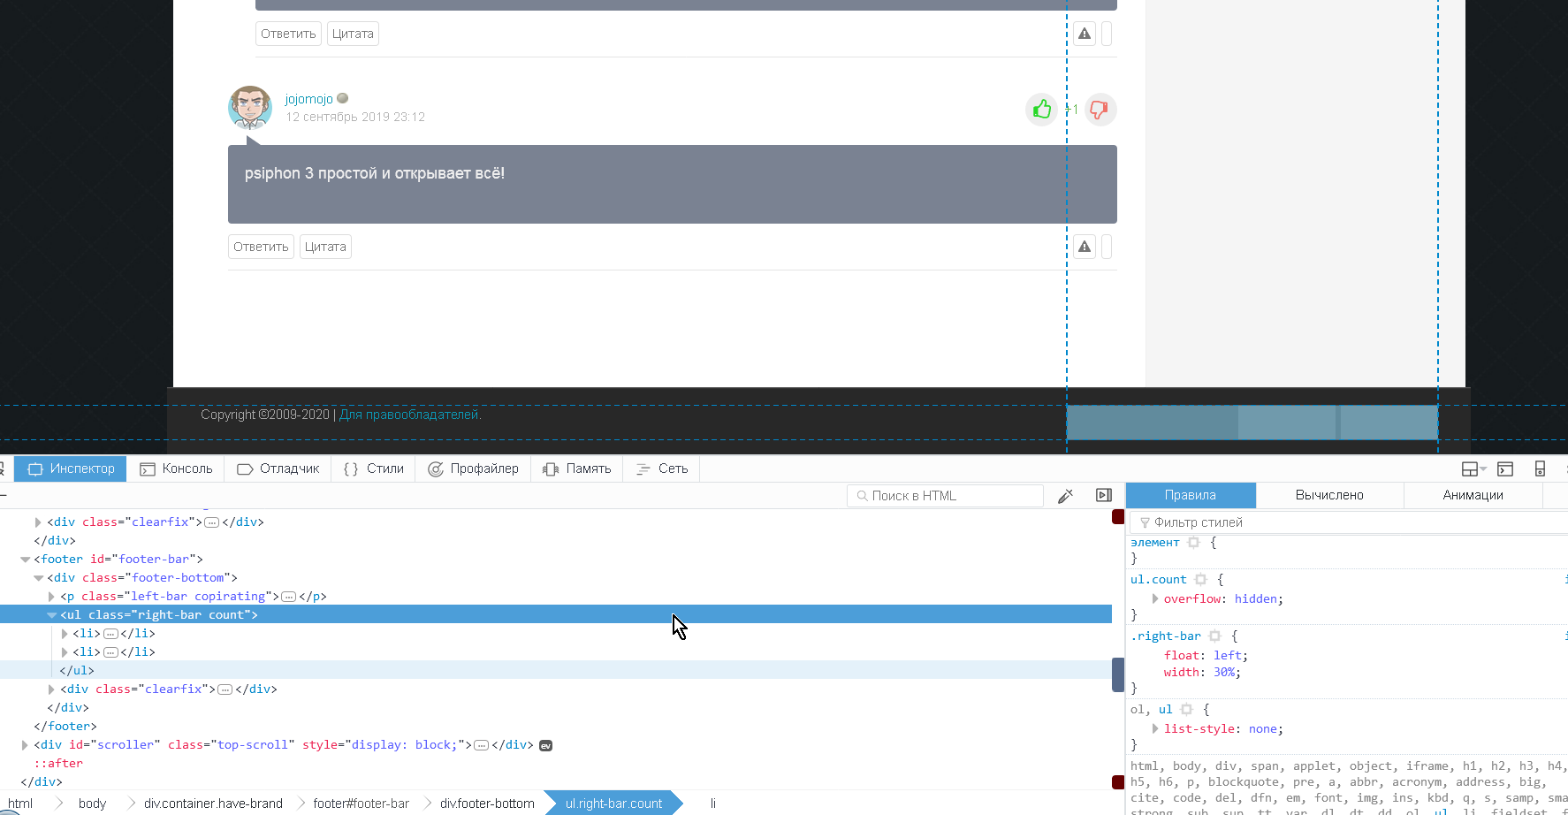The image size is (1568, 815).
Task: Select the Правила sidebar tab
Action: pyautogui.click(x=1191, y=495)
